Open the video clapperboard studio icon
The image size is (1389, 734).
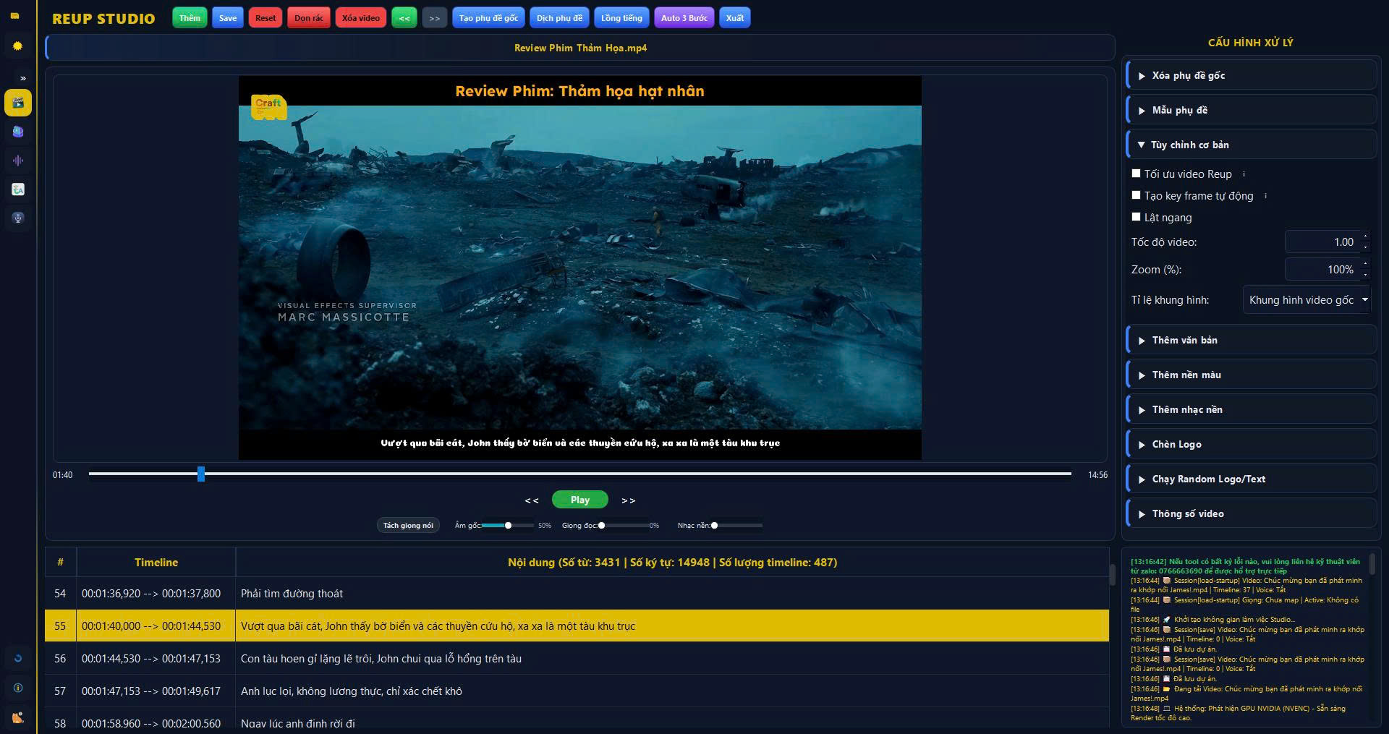pos(18,103)
